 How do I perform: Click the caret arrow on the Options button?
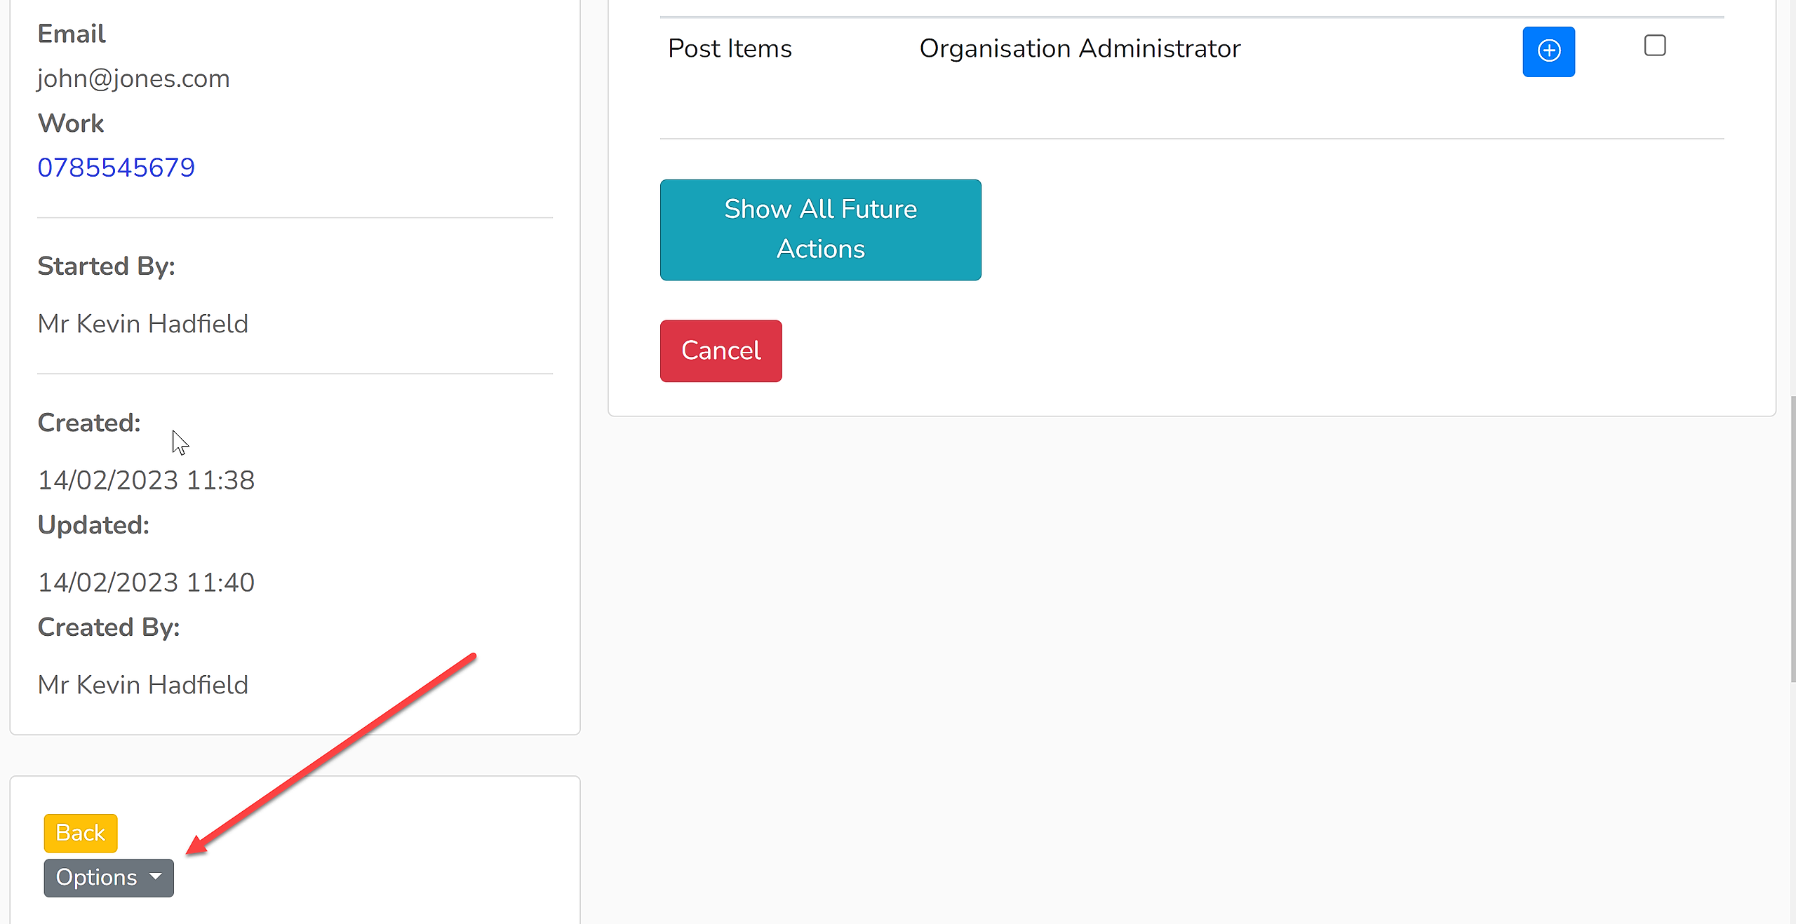pos(156,876)
